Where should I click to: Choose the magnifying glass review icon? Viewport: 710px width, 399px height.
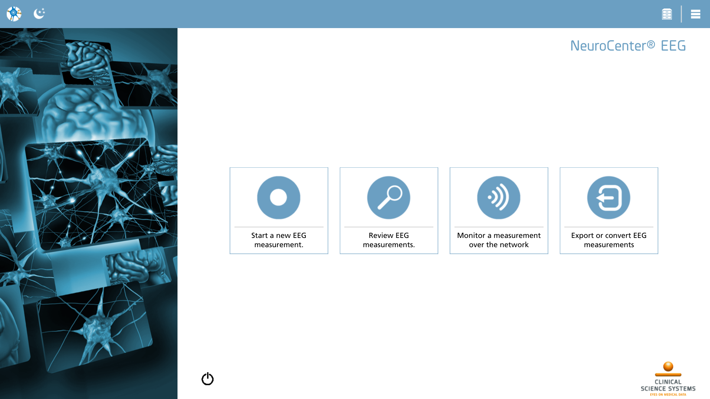click(389, 198)
